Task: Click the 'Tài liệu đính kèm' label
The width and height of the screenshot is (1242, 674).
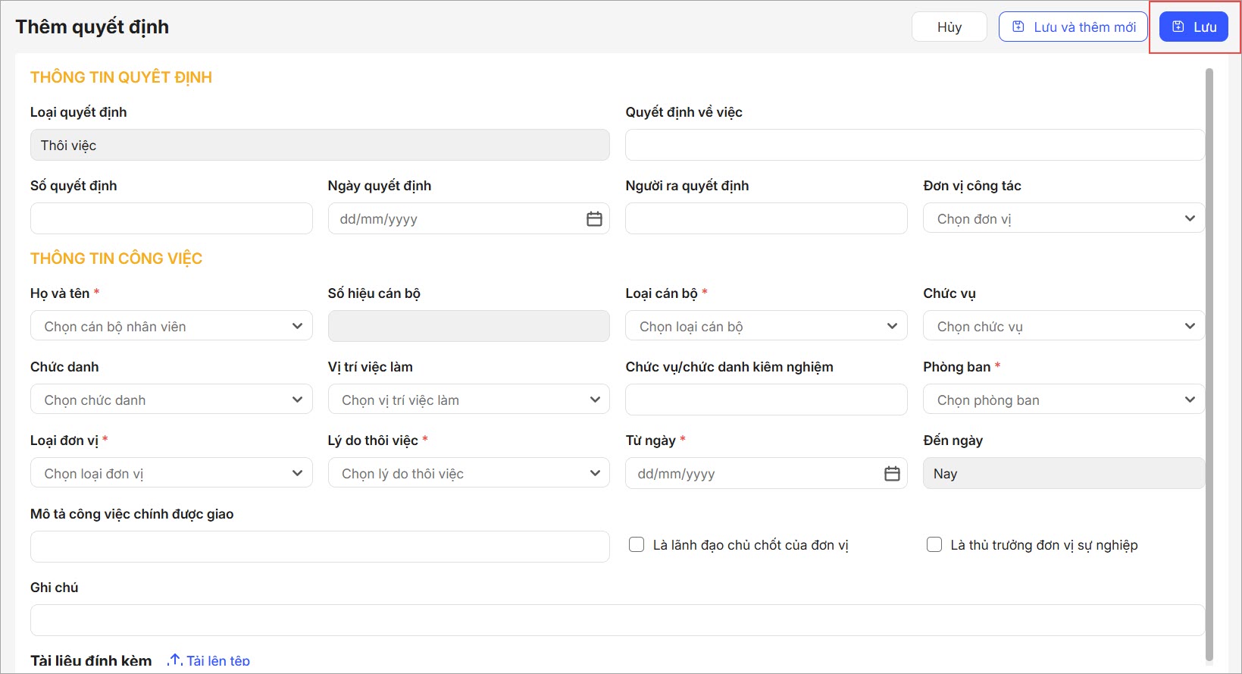Action: click(x=91, y=661)
